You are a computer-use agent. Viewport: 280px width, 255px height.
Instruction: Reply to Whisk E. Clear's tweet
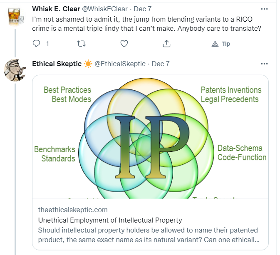tap(36, 44)
